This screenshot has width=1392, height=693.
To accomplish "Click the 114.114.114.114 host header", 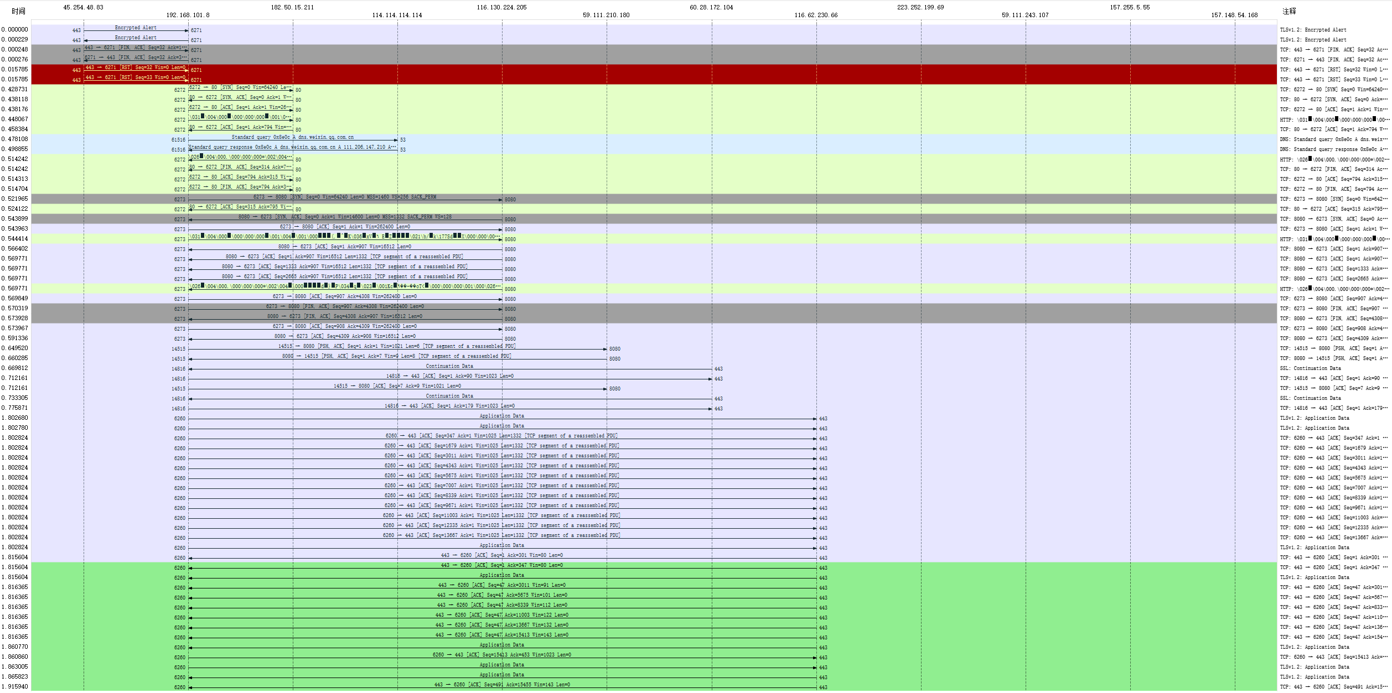I will (x=397, y=15).
